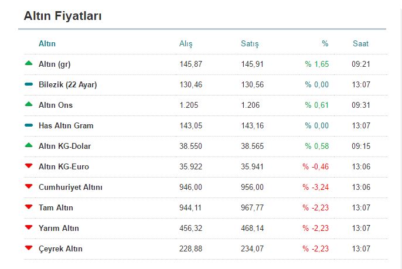The width and height of the screenshot is (402, 269).
Task: Select the Cumhuriyet Altını row name
Action: pyautogui.click(x=70, y=187)
